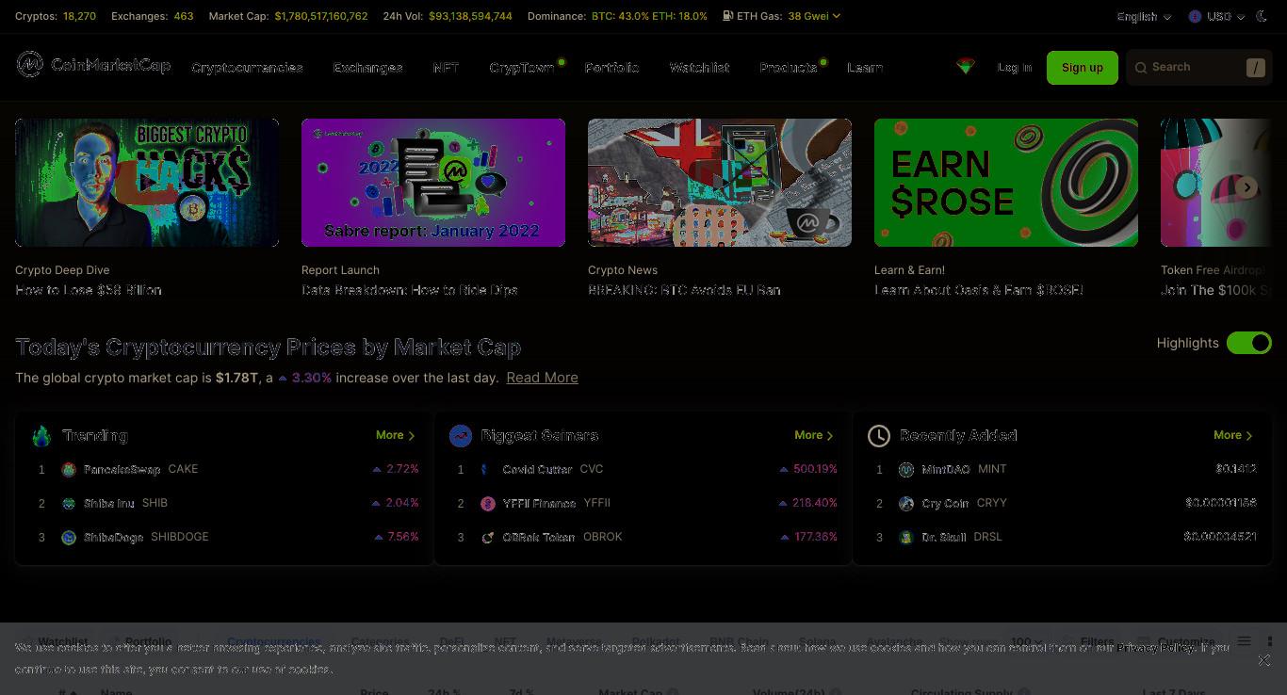Open the Exchanges menu
Screen dimensions: 1287x695
(x=367, y=68)
